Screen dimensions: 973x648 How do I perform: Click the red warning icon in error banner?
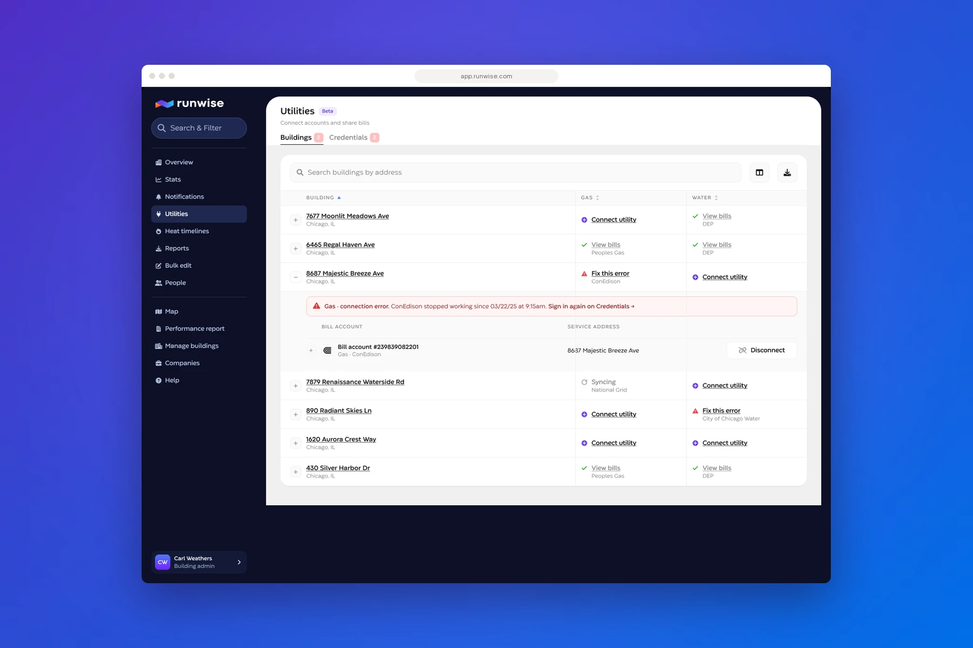(317, 306)
